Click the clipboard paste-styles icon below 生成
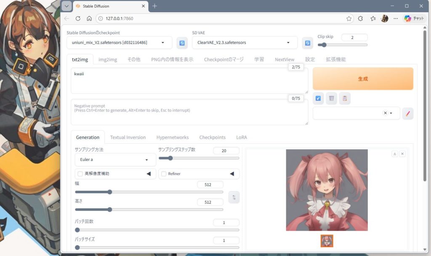The width and height of the screenshot is (431, 256). click(x=345, y=98)
